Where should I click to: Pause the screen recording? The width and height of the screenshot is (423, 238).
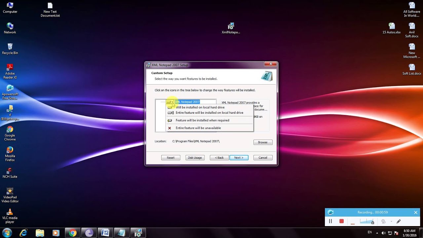point(330,221)
